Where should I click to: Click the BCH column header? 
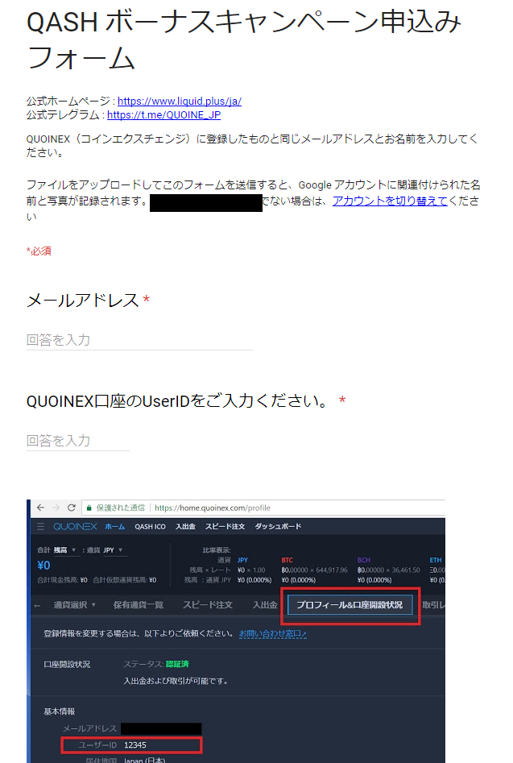click(364, 560)
